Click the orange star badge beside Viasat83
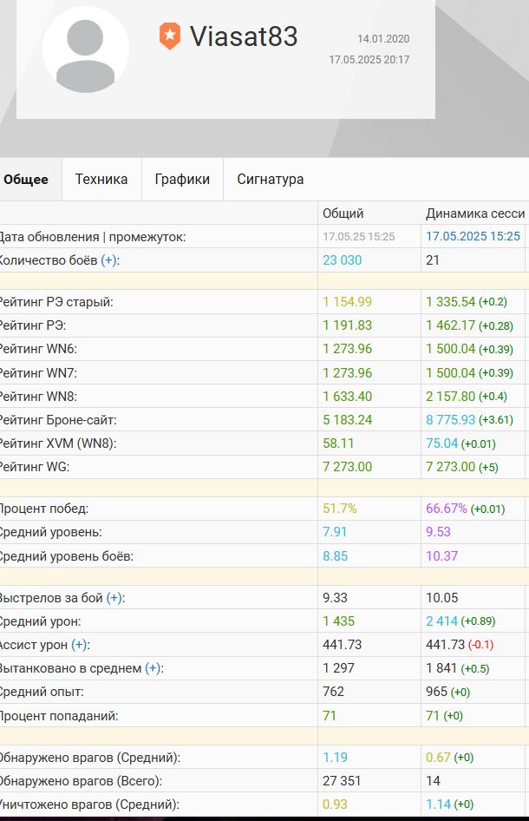Image resolution: width=529 pixels, height=821 pixels. (169, 36)
